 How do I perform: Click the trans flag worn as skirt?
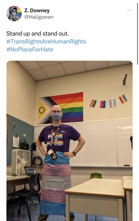click(x=56, y=183)
